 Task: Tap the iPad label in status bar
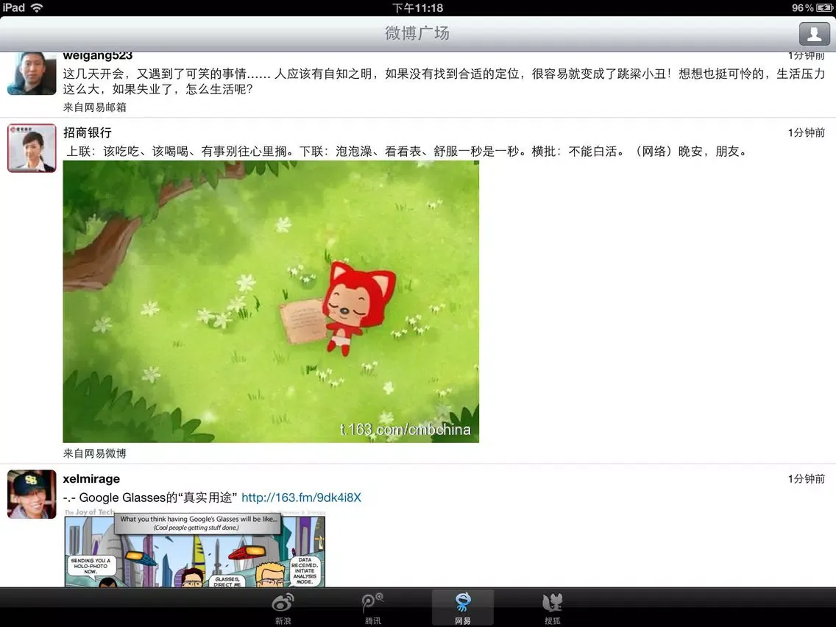tap(14, 7)
